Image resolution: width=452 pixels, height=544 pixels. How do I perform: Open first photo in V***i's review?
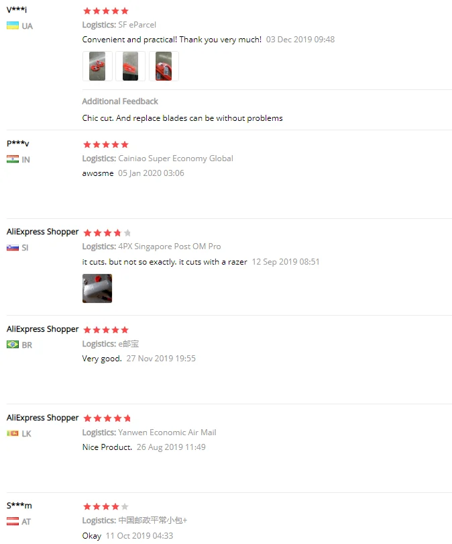[x=97, y=66]
